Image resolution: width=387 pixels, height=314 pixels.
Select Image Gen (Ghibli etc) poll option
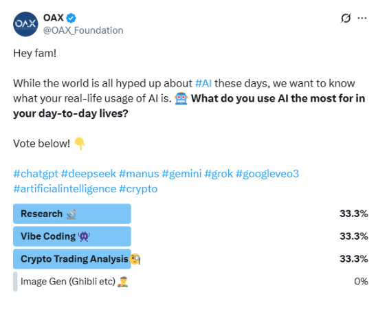190,282
